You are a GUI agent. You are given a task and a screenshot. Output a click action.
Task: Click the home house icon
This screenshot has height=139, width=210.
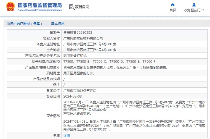173,5
